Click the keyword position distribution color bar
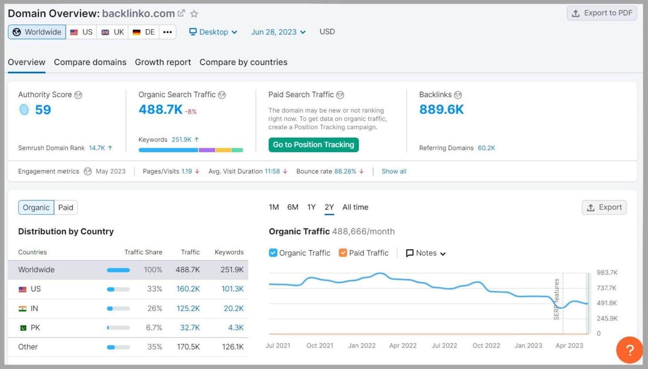 [191, 150]
